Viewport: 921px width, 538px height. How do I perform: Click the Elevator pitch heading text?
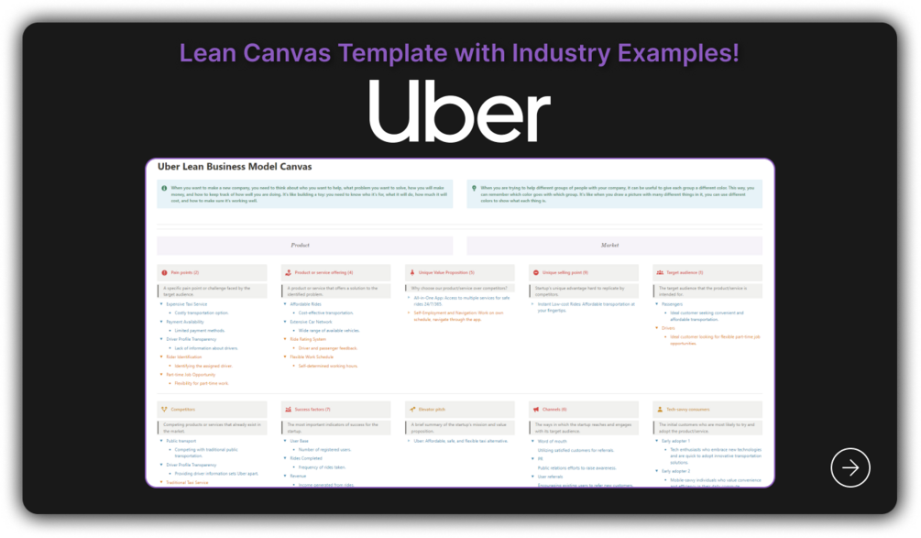click(432, 410)
